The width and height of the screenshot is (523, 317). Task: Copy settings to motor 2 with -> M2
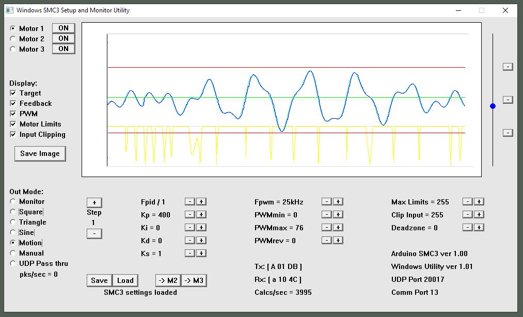pos(168,280)
